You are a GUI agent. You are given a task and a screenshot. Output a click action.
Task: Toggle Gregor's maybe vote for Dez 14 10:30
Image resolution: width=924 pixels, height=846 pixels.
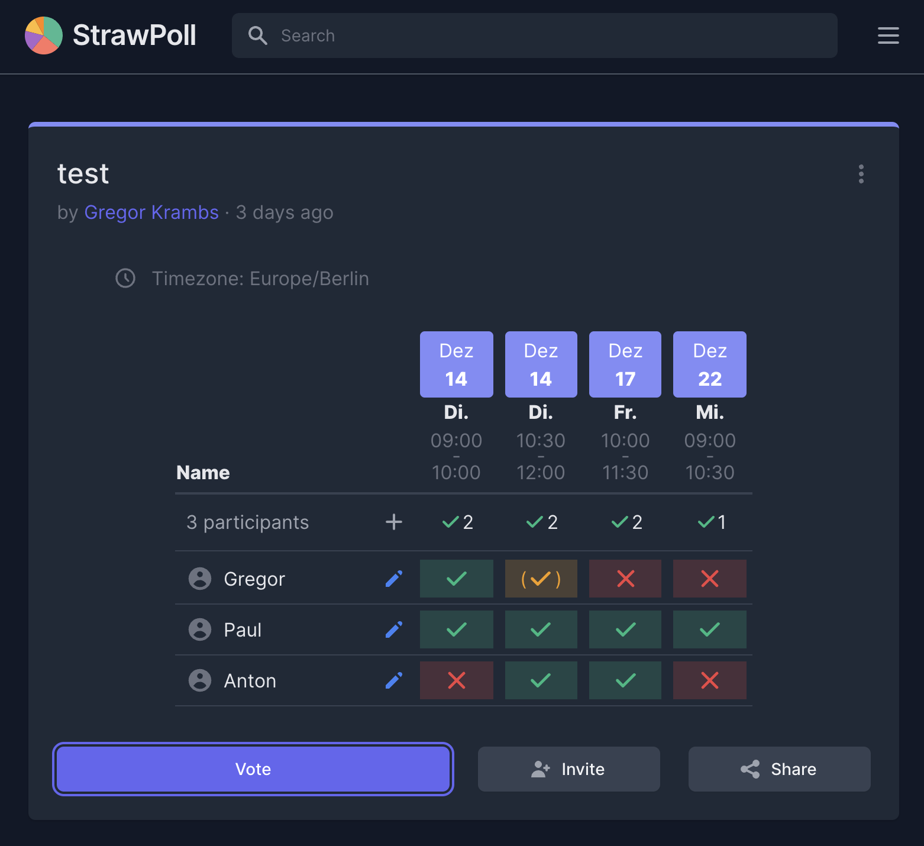[541, 579]
